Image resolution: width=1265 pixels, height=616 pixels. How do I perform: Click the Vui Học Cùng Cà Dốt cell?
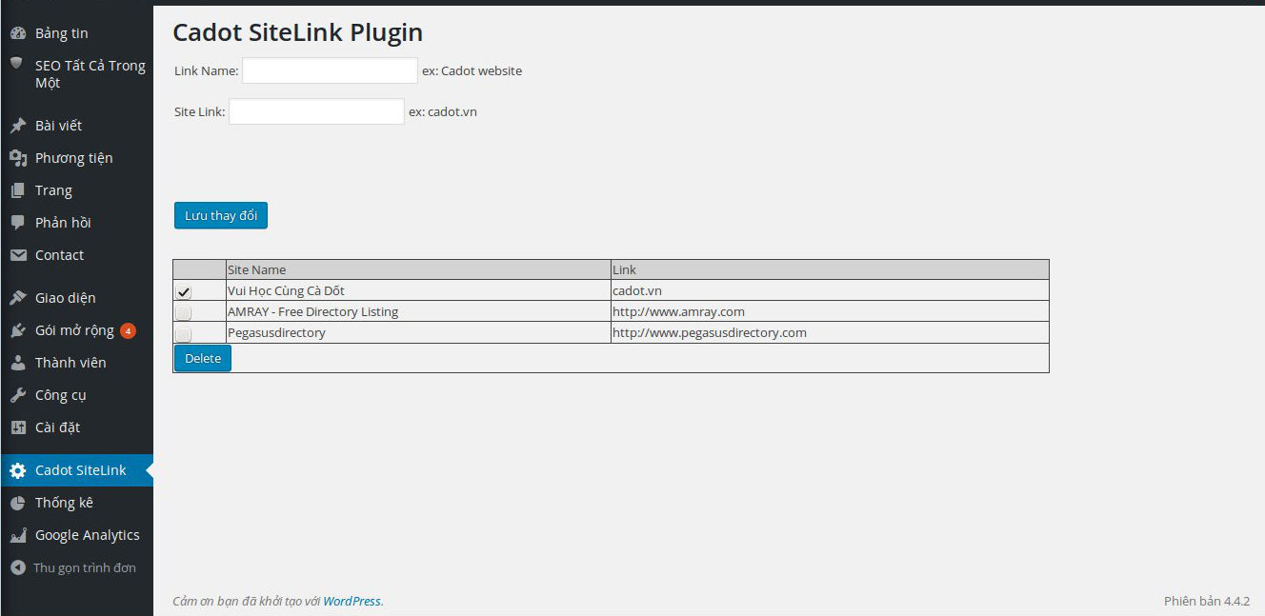(x=418, y=290)
